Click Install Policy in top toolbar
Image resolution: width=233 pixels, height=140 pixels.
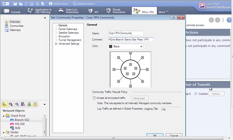pos(58,4)
